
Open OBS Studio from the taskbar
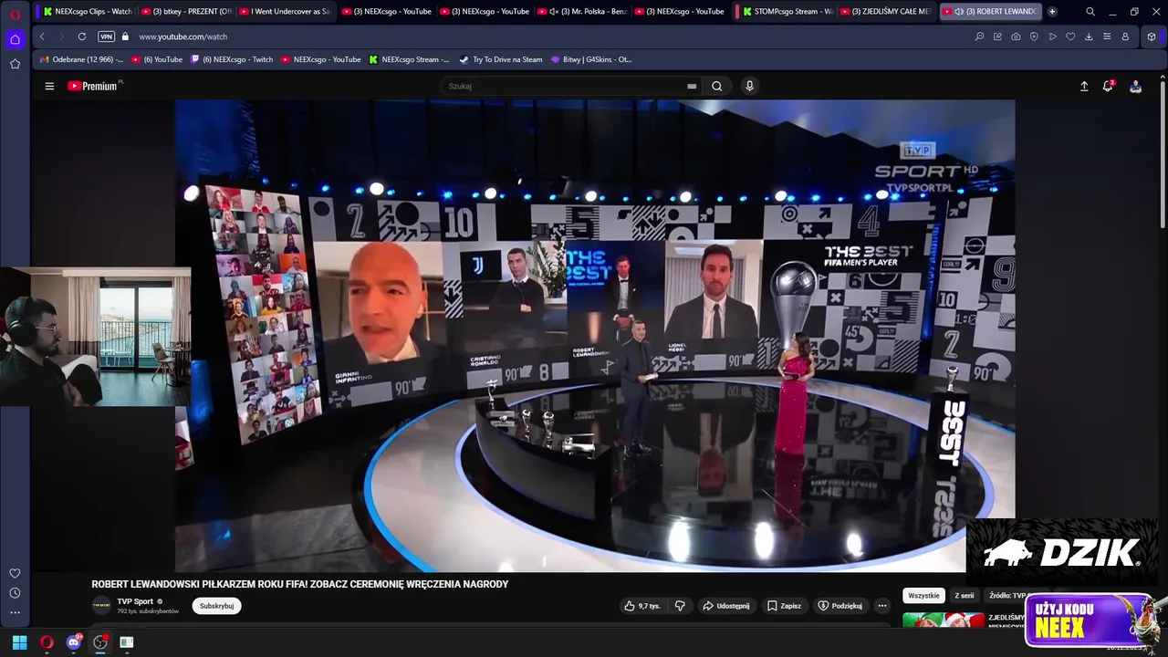pos(100,642)
